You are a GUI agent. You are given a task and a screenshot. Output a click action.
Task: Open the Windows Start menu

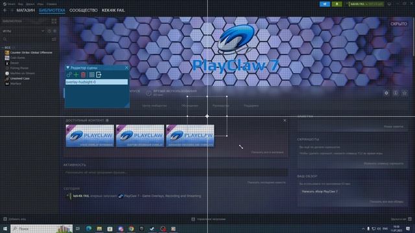click(5, 228)
